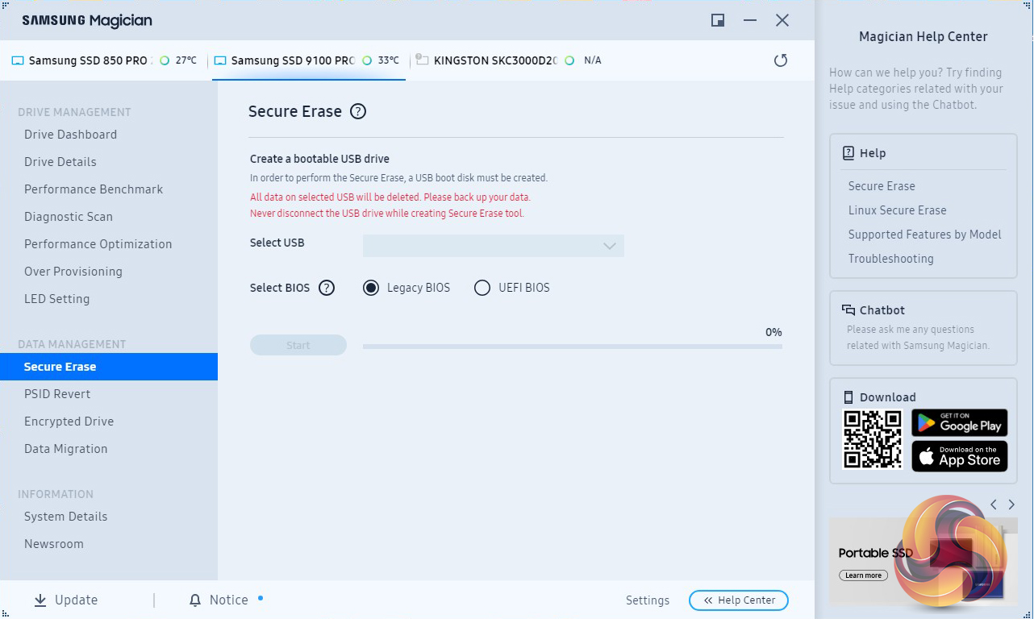Screen dimensions: 1034x623
Task: Open PSID Revert in the sidebar
Action: tap(57, 394)
